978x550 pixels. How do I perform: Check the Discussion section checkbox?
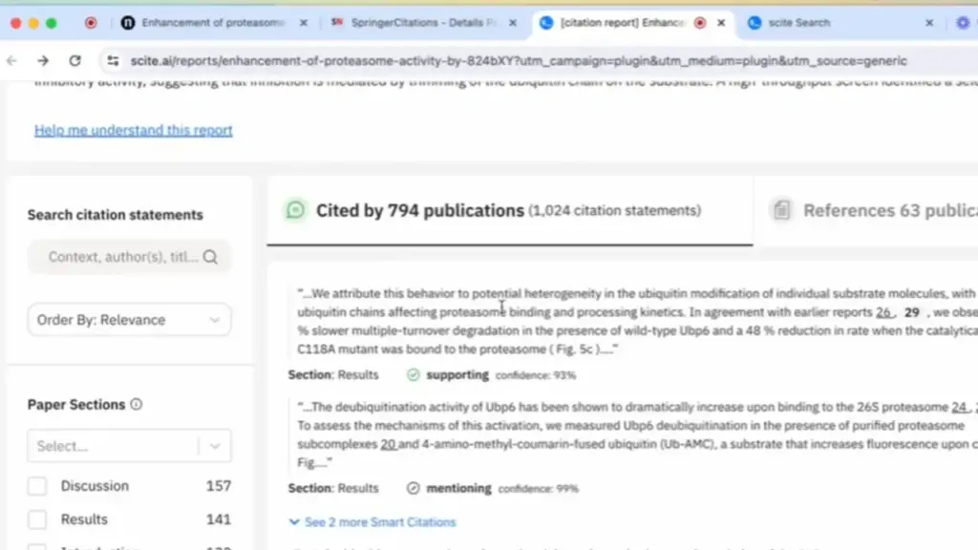point(37,486)
